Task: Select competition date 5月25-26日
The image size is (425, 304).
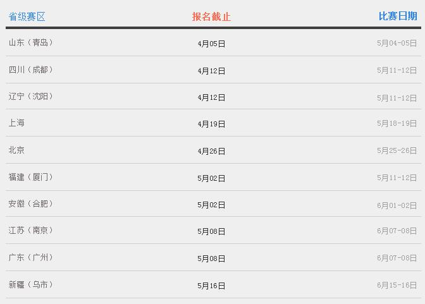Action: coord(397,150)
